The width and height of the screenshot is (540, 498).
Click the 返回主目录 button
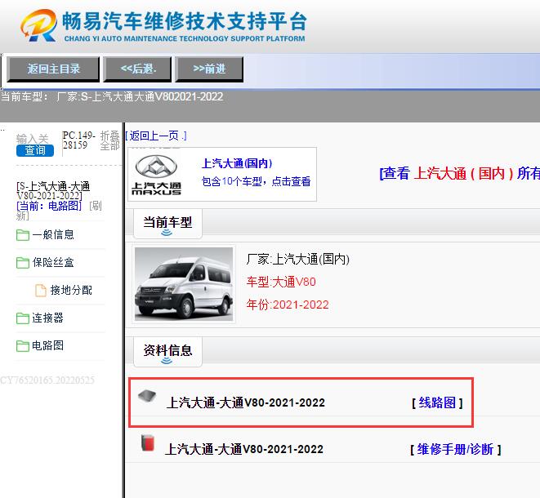pyautogui.click(x=53, y=69)
